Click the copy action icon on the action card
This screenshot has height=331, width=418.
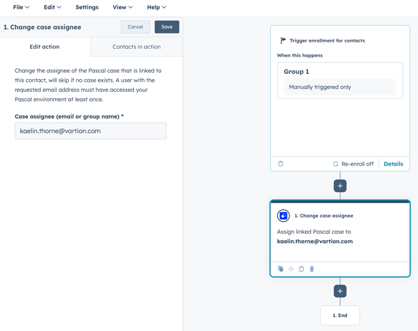pyautogui.click(x=281, y=269)
